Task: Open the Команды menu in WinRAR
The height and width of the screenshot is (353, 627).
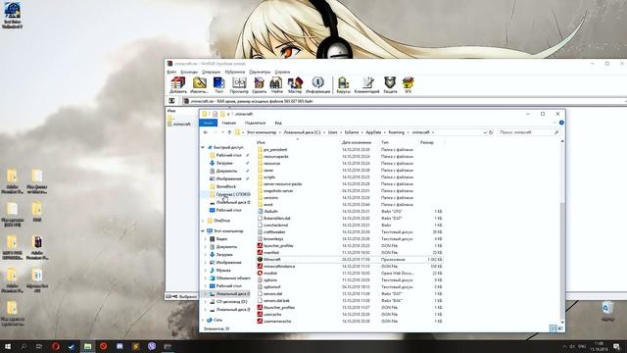Action: click(189, 72)
